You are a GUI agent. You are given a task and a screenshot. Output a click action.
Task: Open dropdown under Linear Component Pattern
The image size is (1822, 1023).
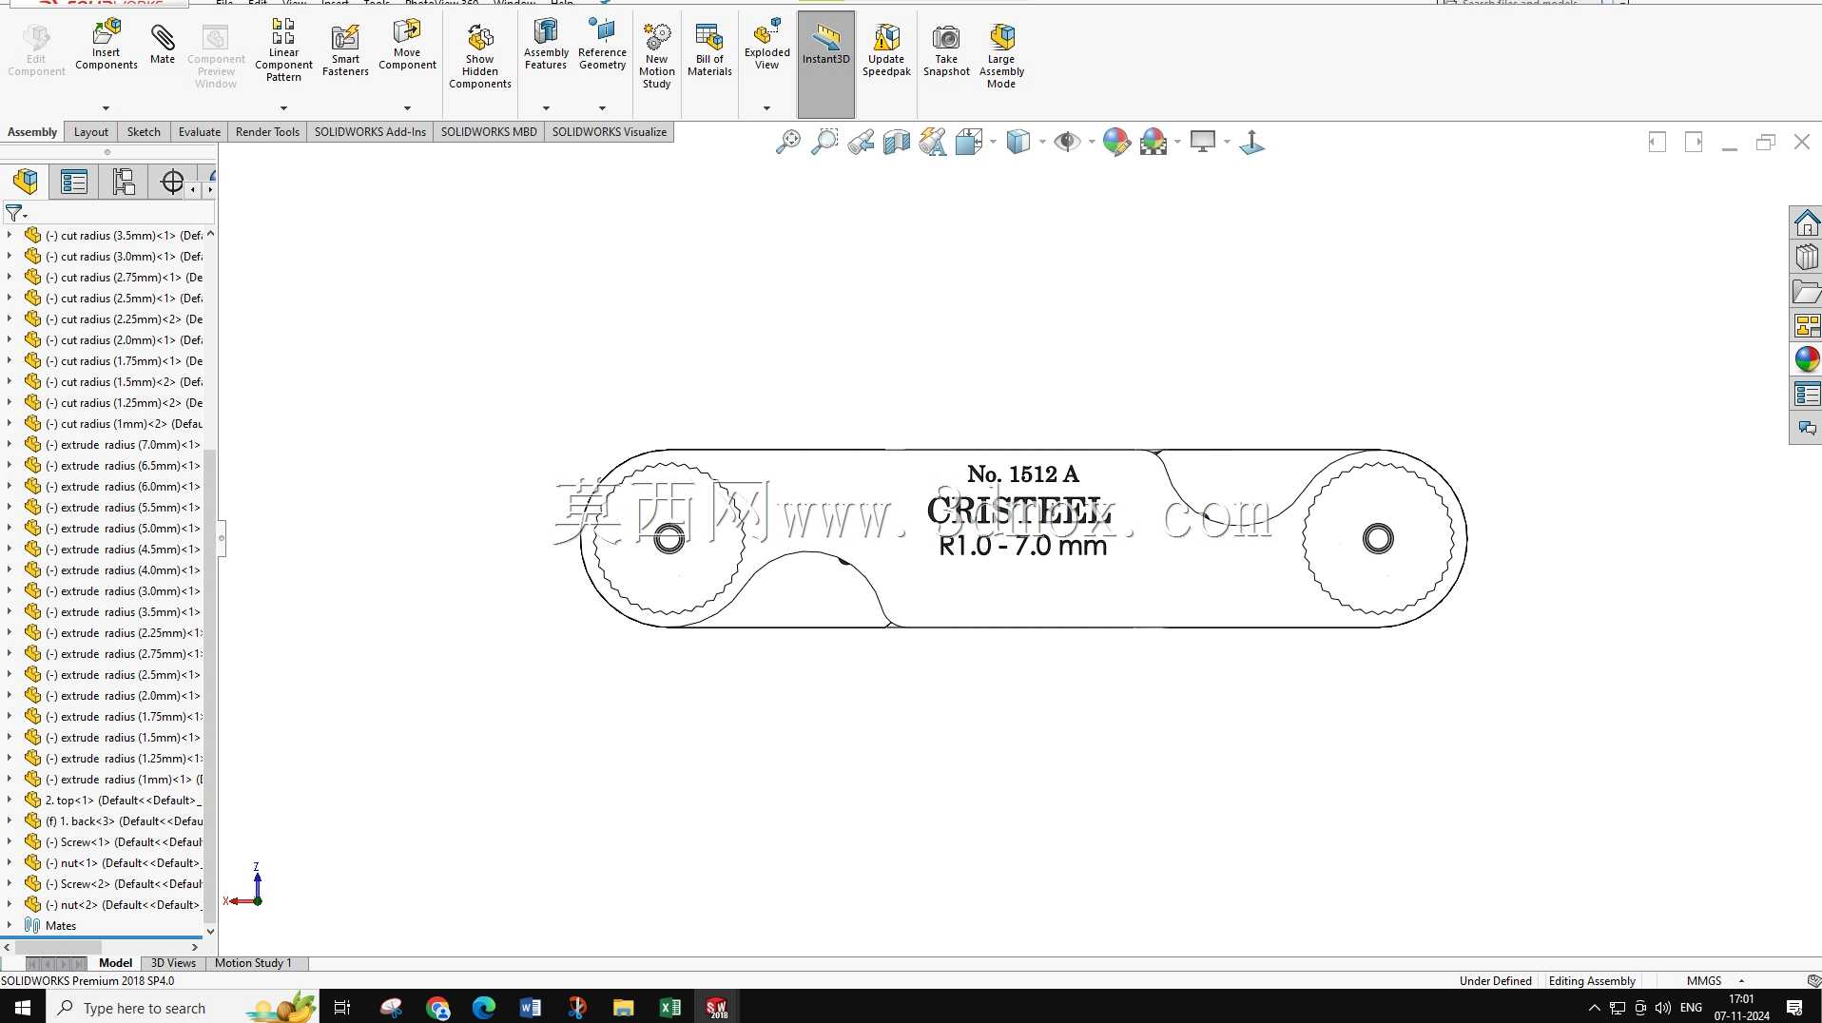pos(283,108)
